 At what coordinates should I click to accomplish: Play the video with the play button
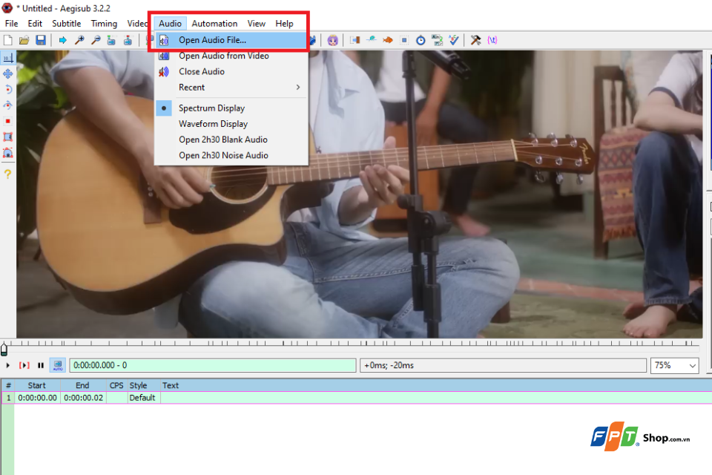pos(7,365)
